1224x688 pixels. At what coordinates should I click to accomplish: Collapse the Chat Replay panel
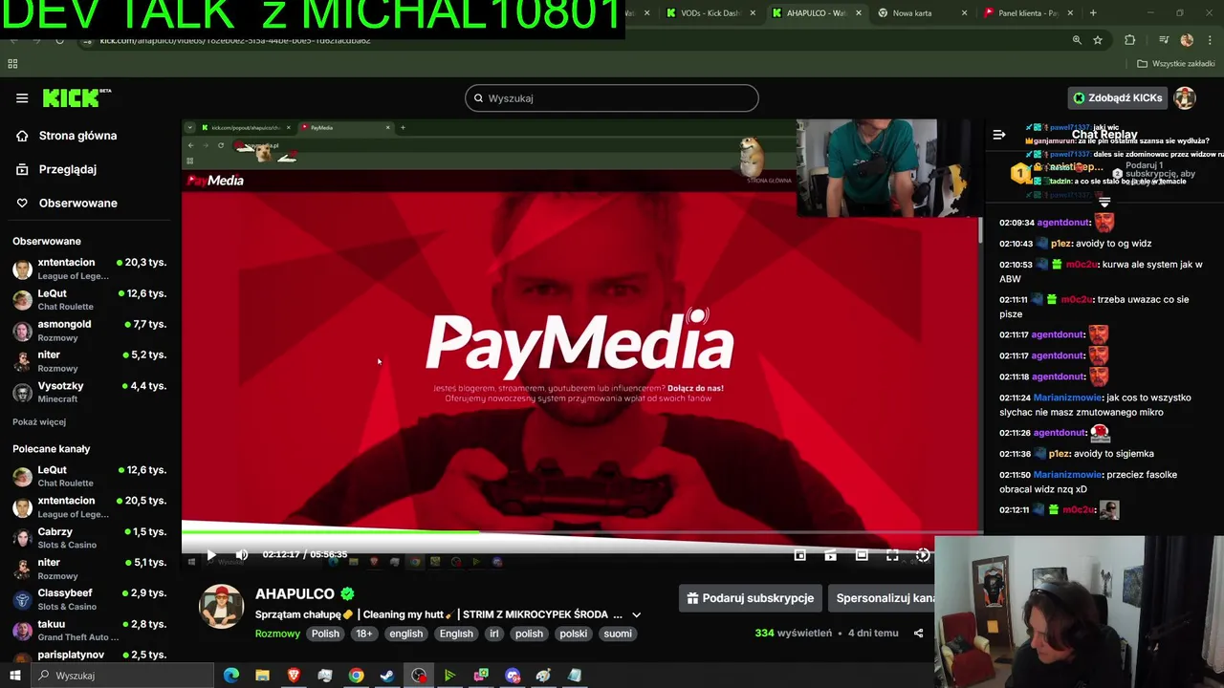point(999,135)
